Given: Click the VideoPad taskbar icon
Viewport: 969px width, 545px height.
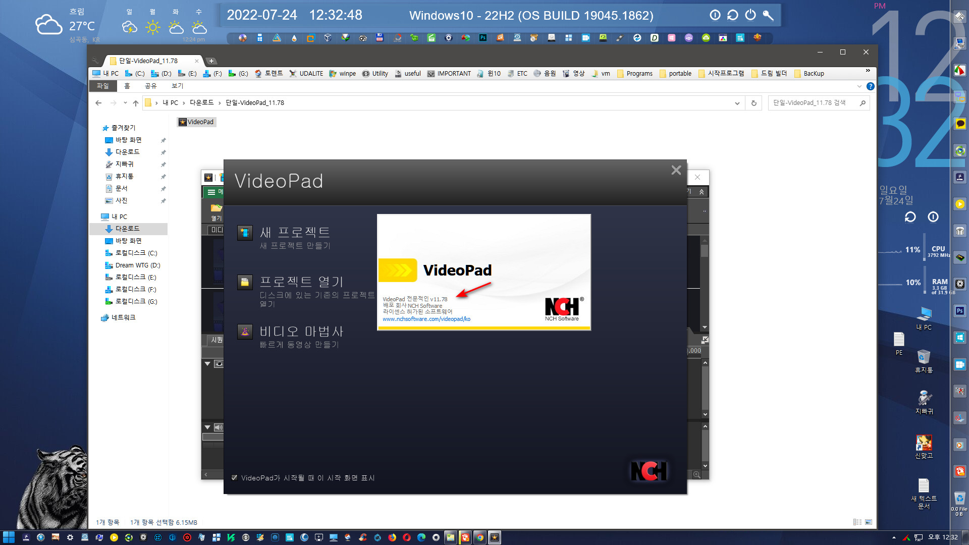Looking at the screenshot, I should tap(495, 538).
